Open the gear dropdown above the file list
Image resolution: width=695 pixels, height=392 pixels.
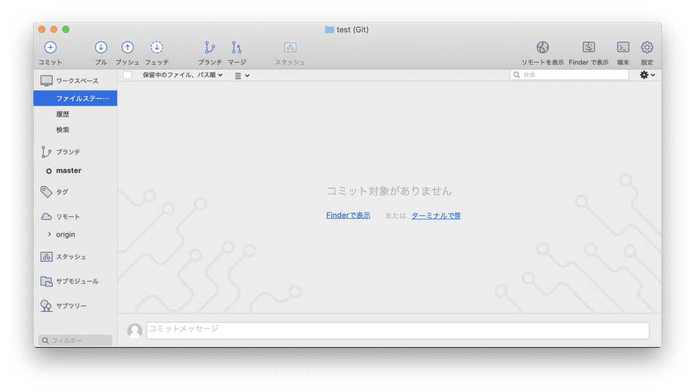pos(647,75)
